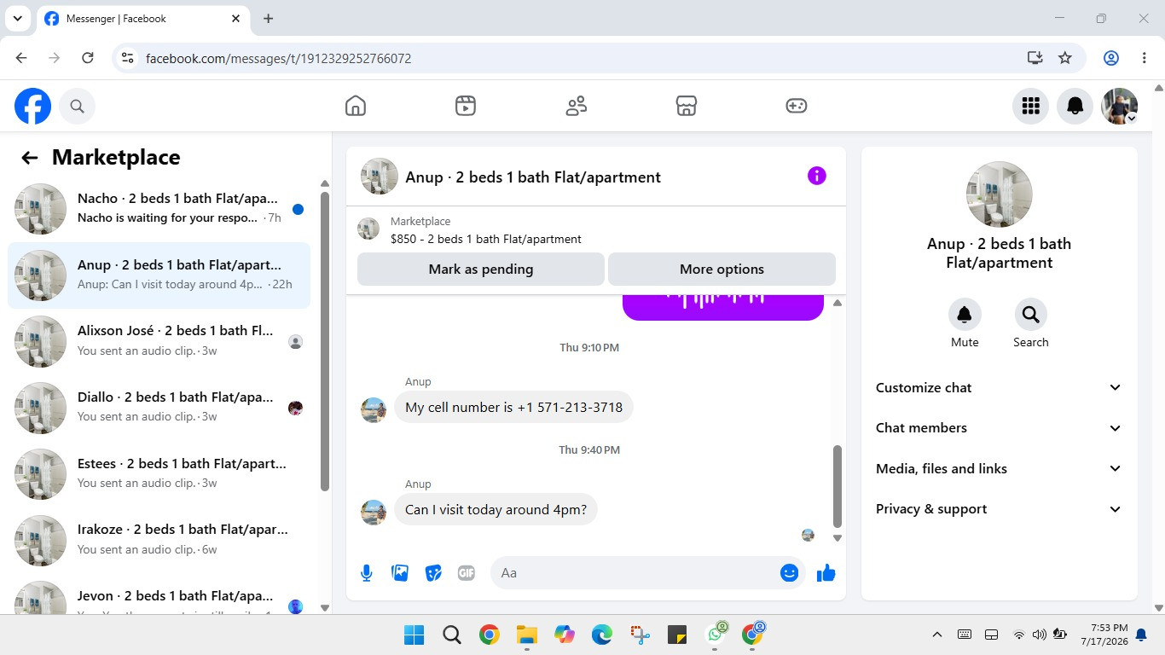The width and height of the screenshot is (1165, 655).
Task: Open File Explorer from the taskbar
Action: (x=527, y=635)
